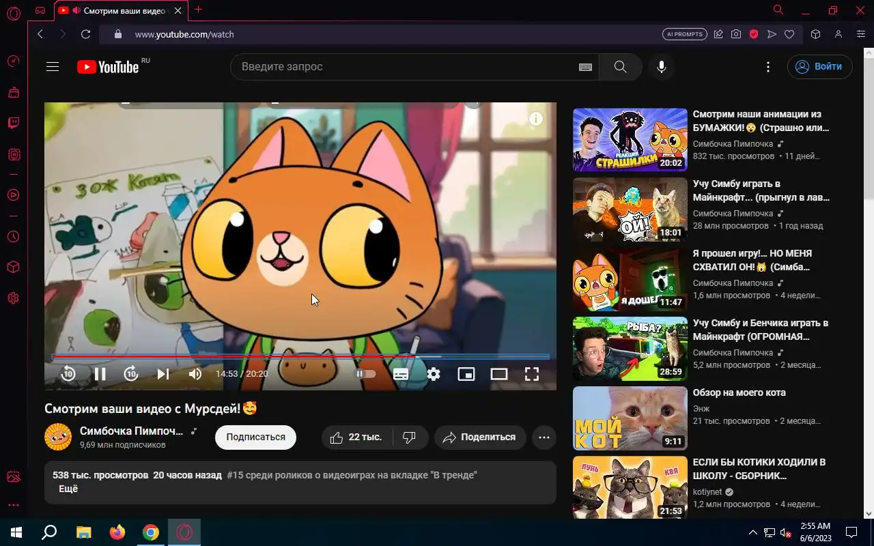Open the picture icon near sidebar bottom

[x=13, y=476]
